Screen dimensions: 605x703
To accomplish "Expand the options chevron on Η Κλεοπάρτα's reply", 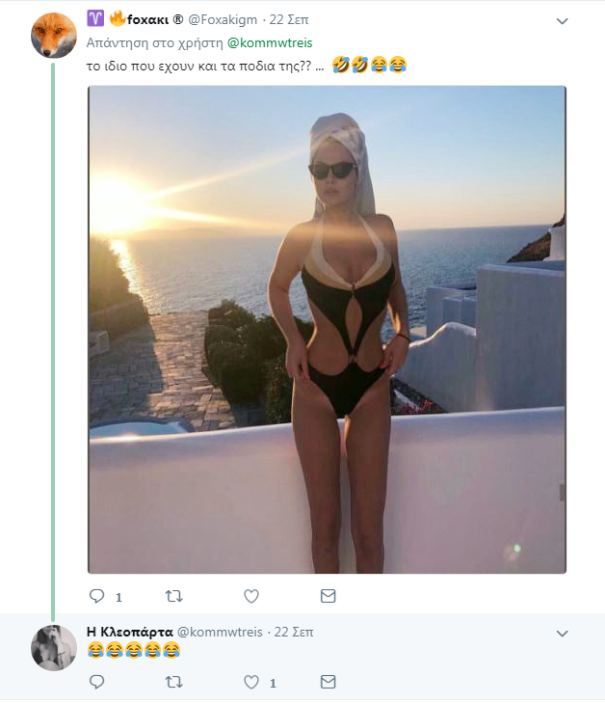I will coord(562,634).
